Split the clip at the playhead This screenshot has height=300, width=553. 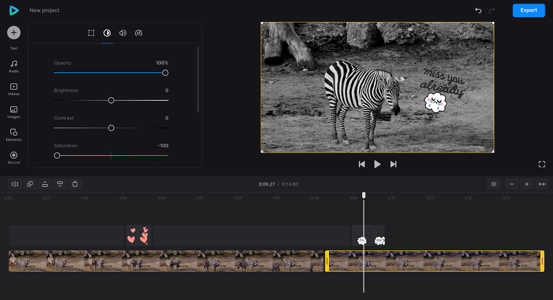pyautogui.click(x=15, y=184)
